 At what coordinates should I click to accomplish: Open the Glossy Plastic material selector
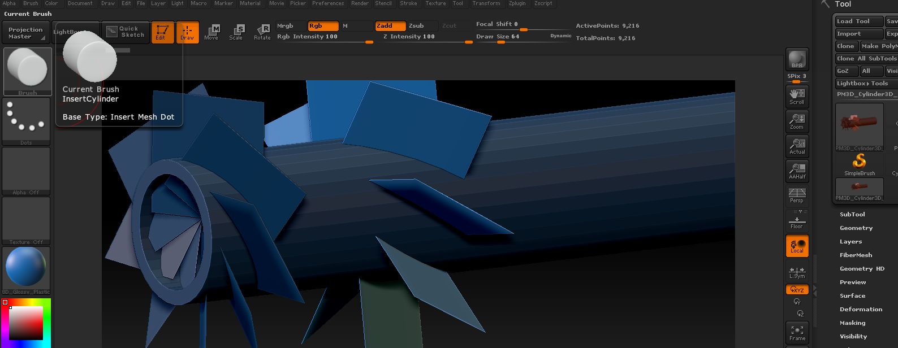pos(26,271)
